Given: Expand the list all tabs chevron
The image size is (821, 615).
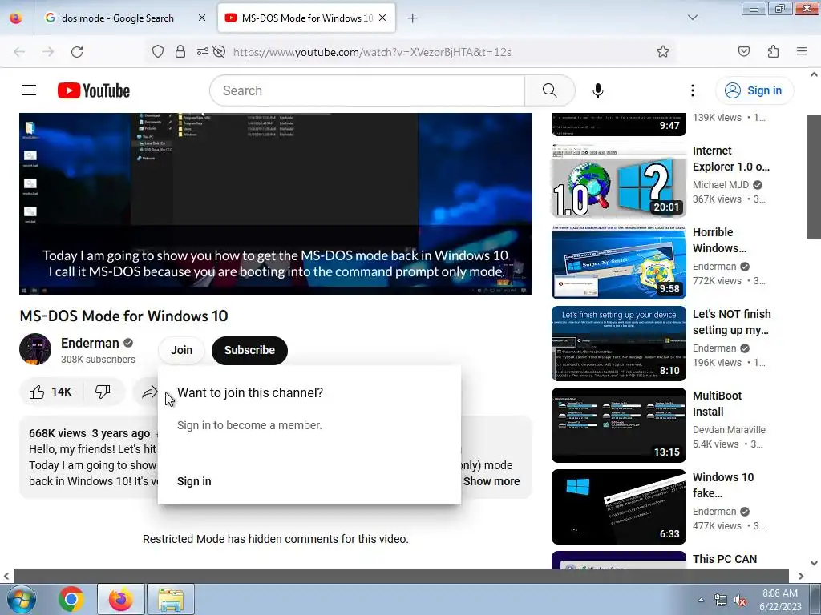Looking at the screenshot, I should click(x=692, y=18).
